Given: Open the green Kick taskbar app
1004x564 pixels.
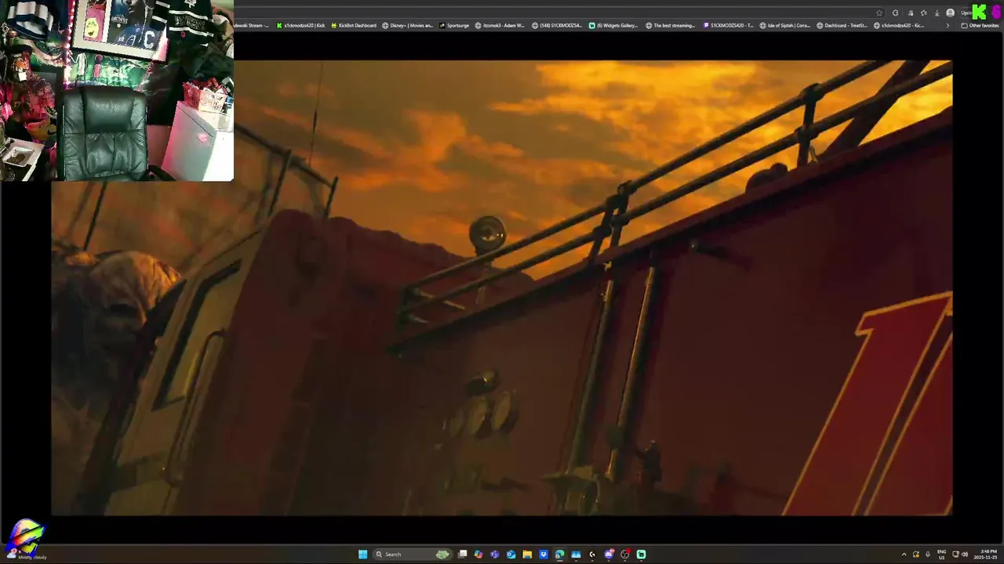Looking at the screenshot, I should [x=641, y=554].
